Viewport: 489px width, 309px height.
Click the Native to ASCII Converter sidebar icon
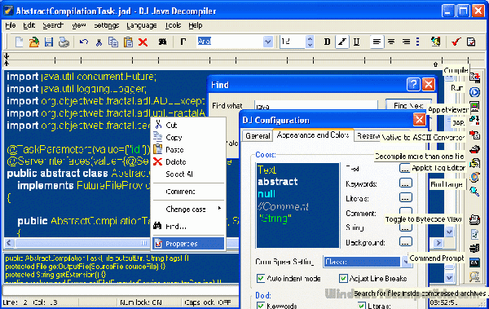point(474,135)
